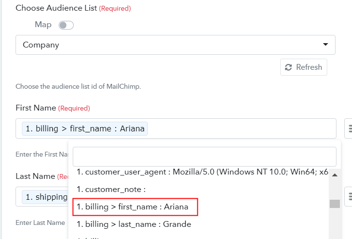Click the shipping tag in Last Name field
The image size is (352, 239).
[45, 196]
